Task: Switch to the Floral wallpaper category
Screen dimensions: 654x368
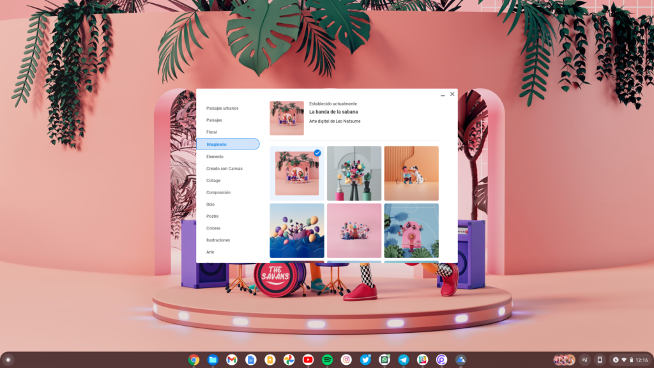Action: click(211, 132)
